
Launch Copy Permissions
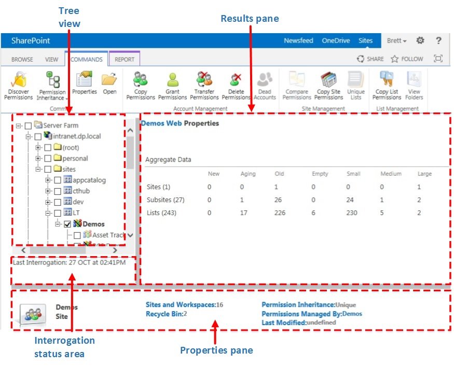[141, 86]
